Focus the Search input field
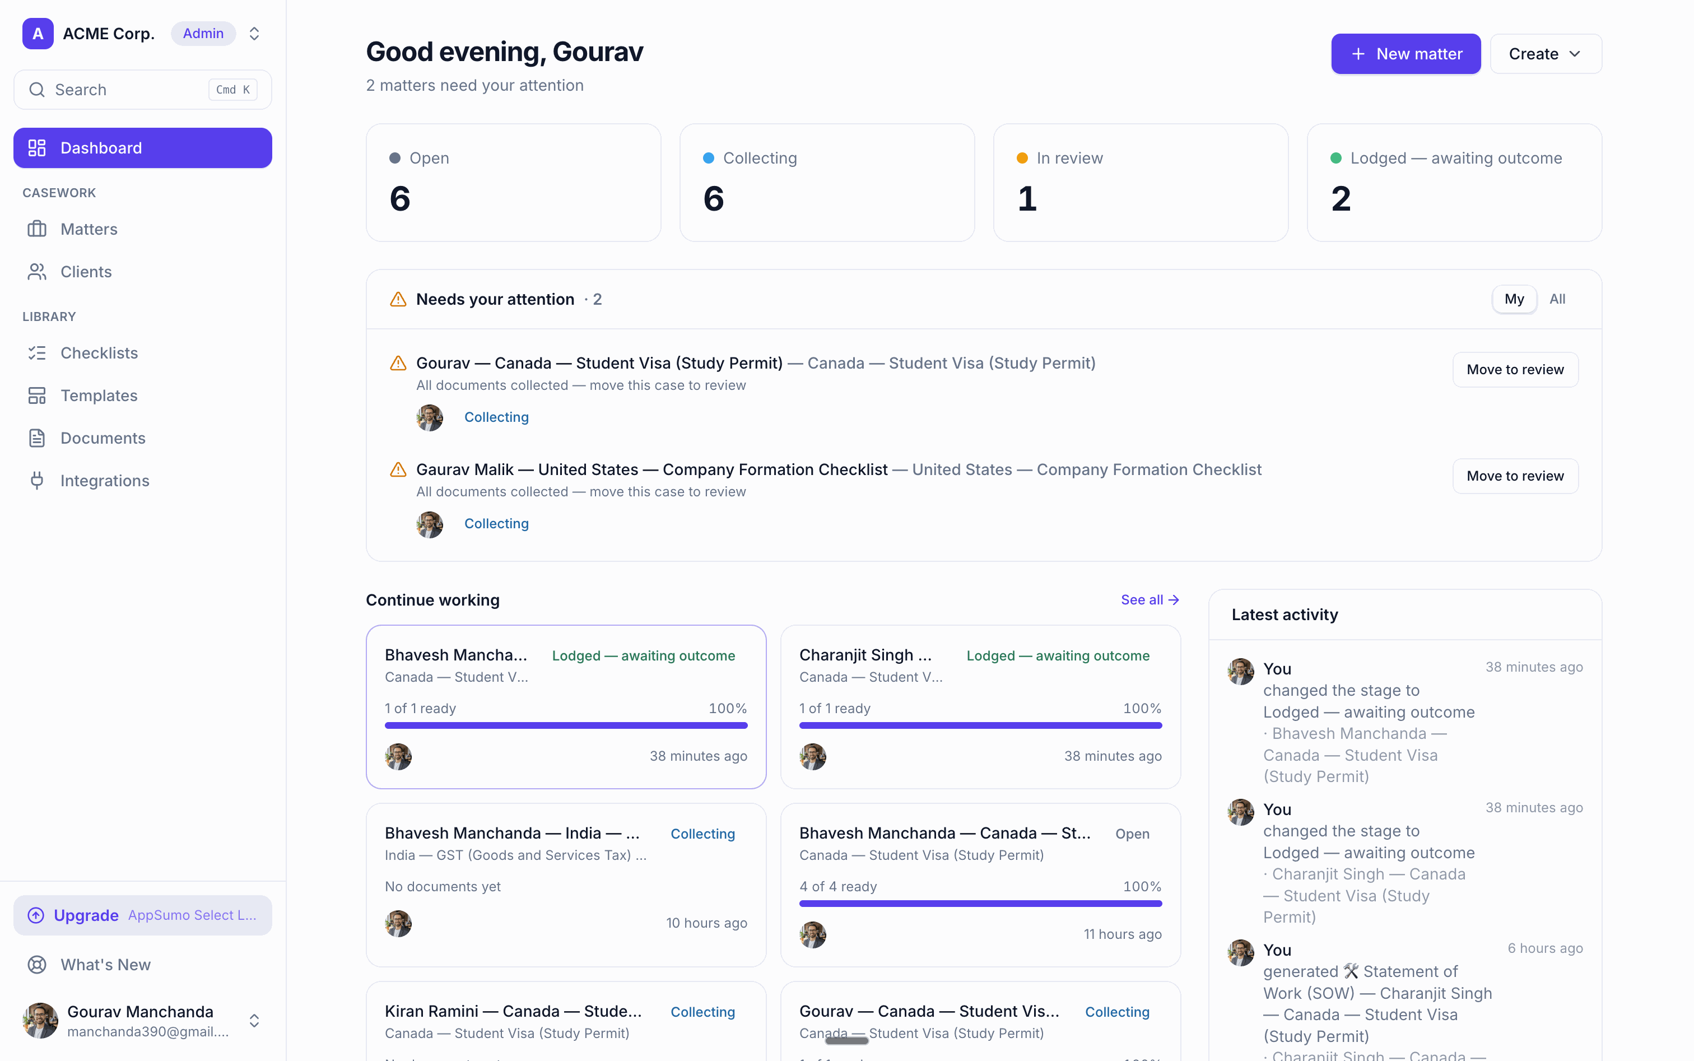 click(x=142, y=90)
